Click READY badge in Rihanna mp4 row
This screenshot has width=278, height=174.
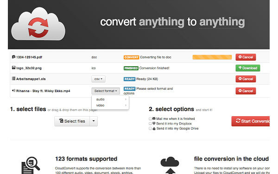click(129, 89)
